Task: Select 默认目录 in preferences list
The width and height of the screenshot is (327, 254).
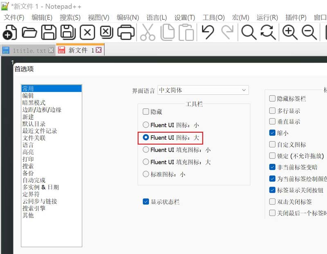Action: pyautogui.click(x=52, y=124)
